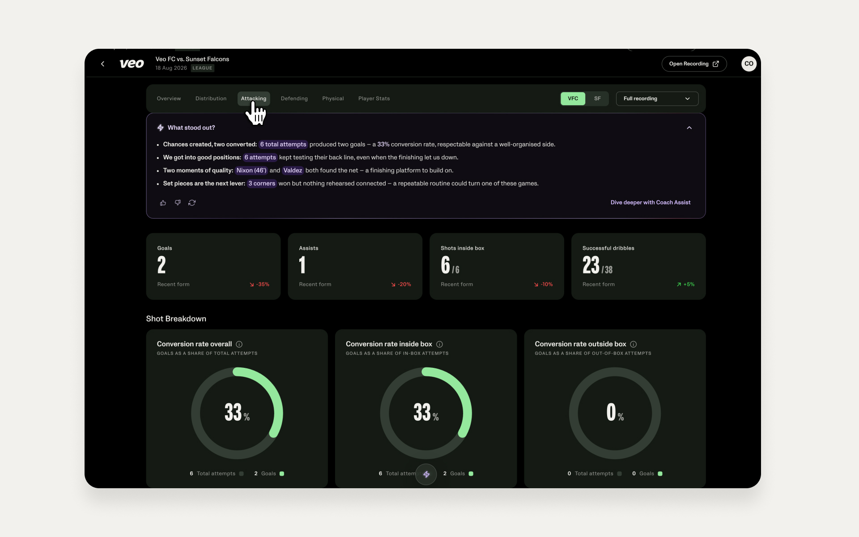Image resolution: width=859 pixels, height=537 pixels.
Task: Click the Goals legend swatch under overall chart
Action: pos(282,474)
